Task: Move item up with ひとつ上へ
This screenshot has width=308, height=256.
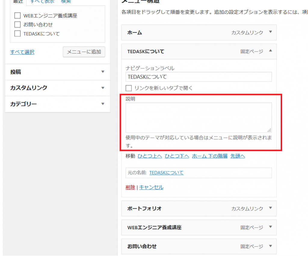Action: 150,156
